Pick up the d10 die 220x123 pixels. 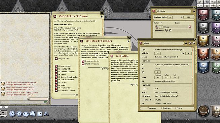26,114
